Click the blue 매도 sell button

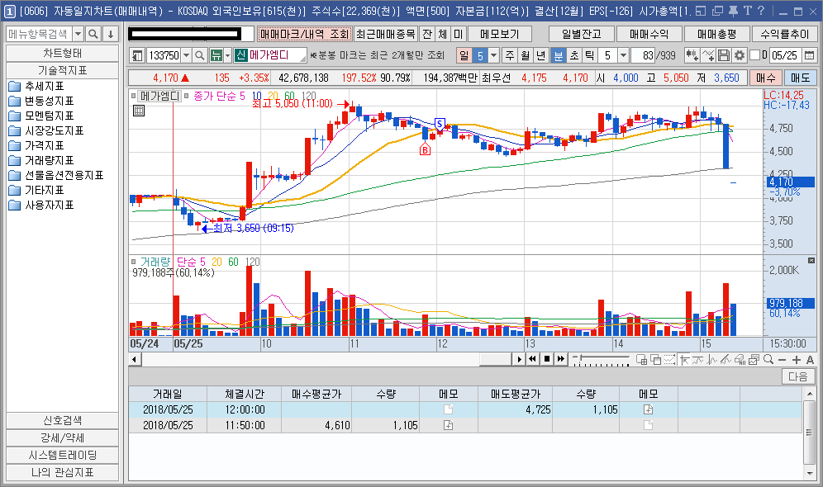tap(800, 78)
